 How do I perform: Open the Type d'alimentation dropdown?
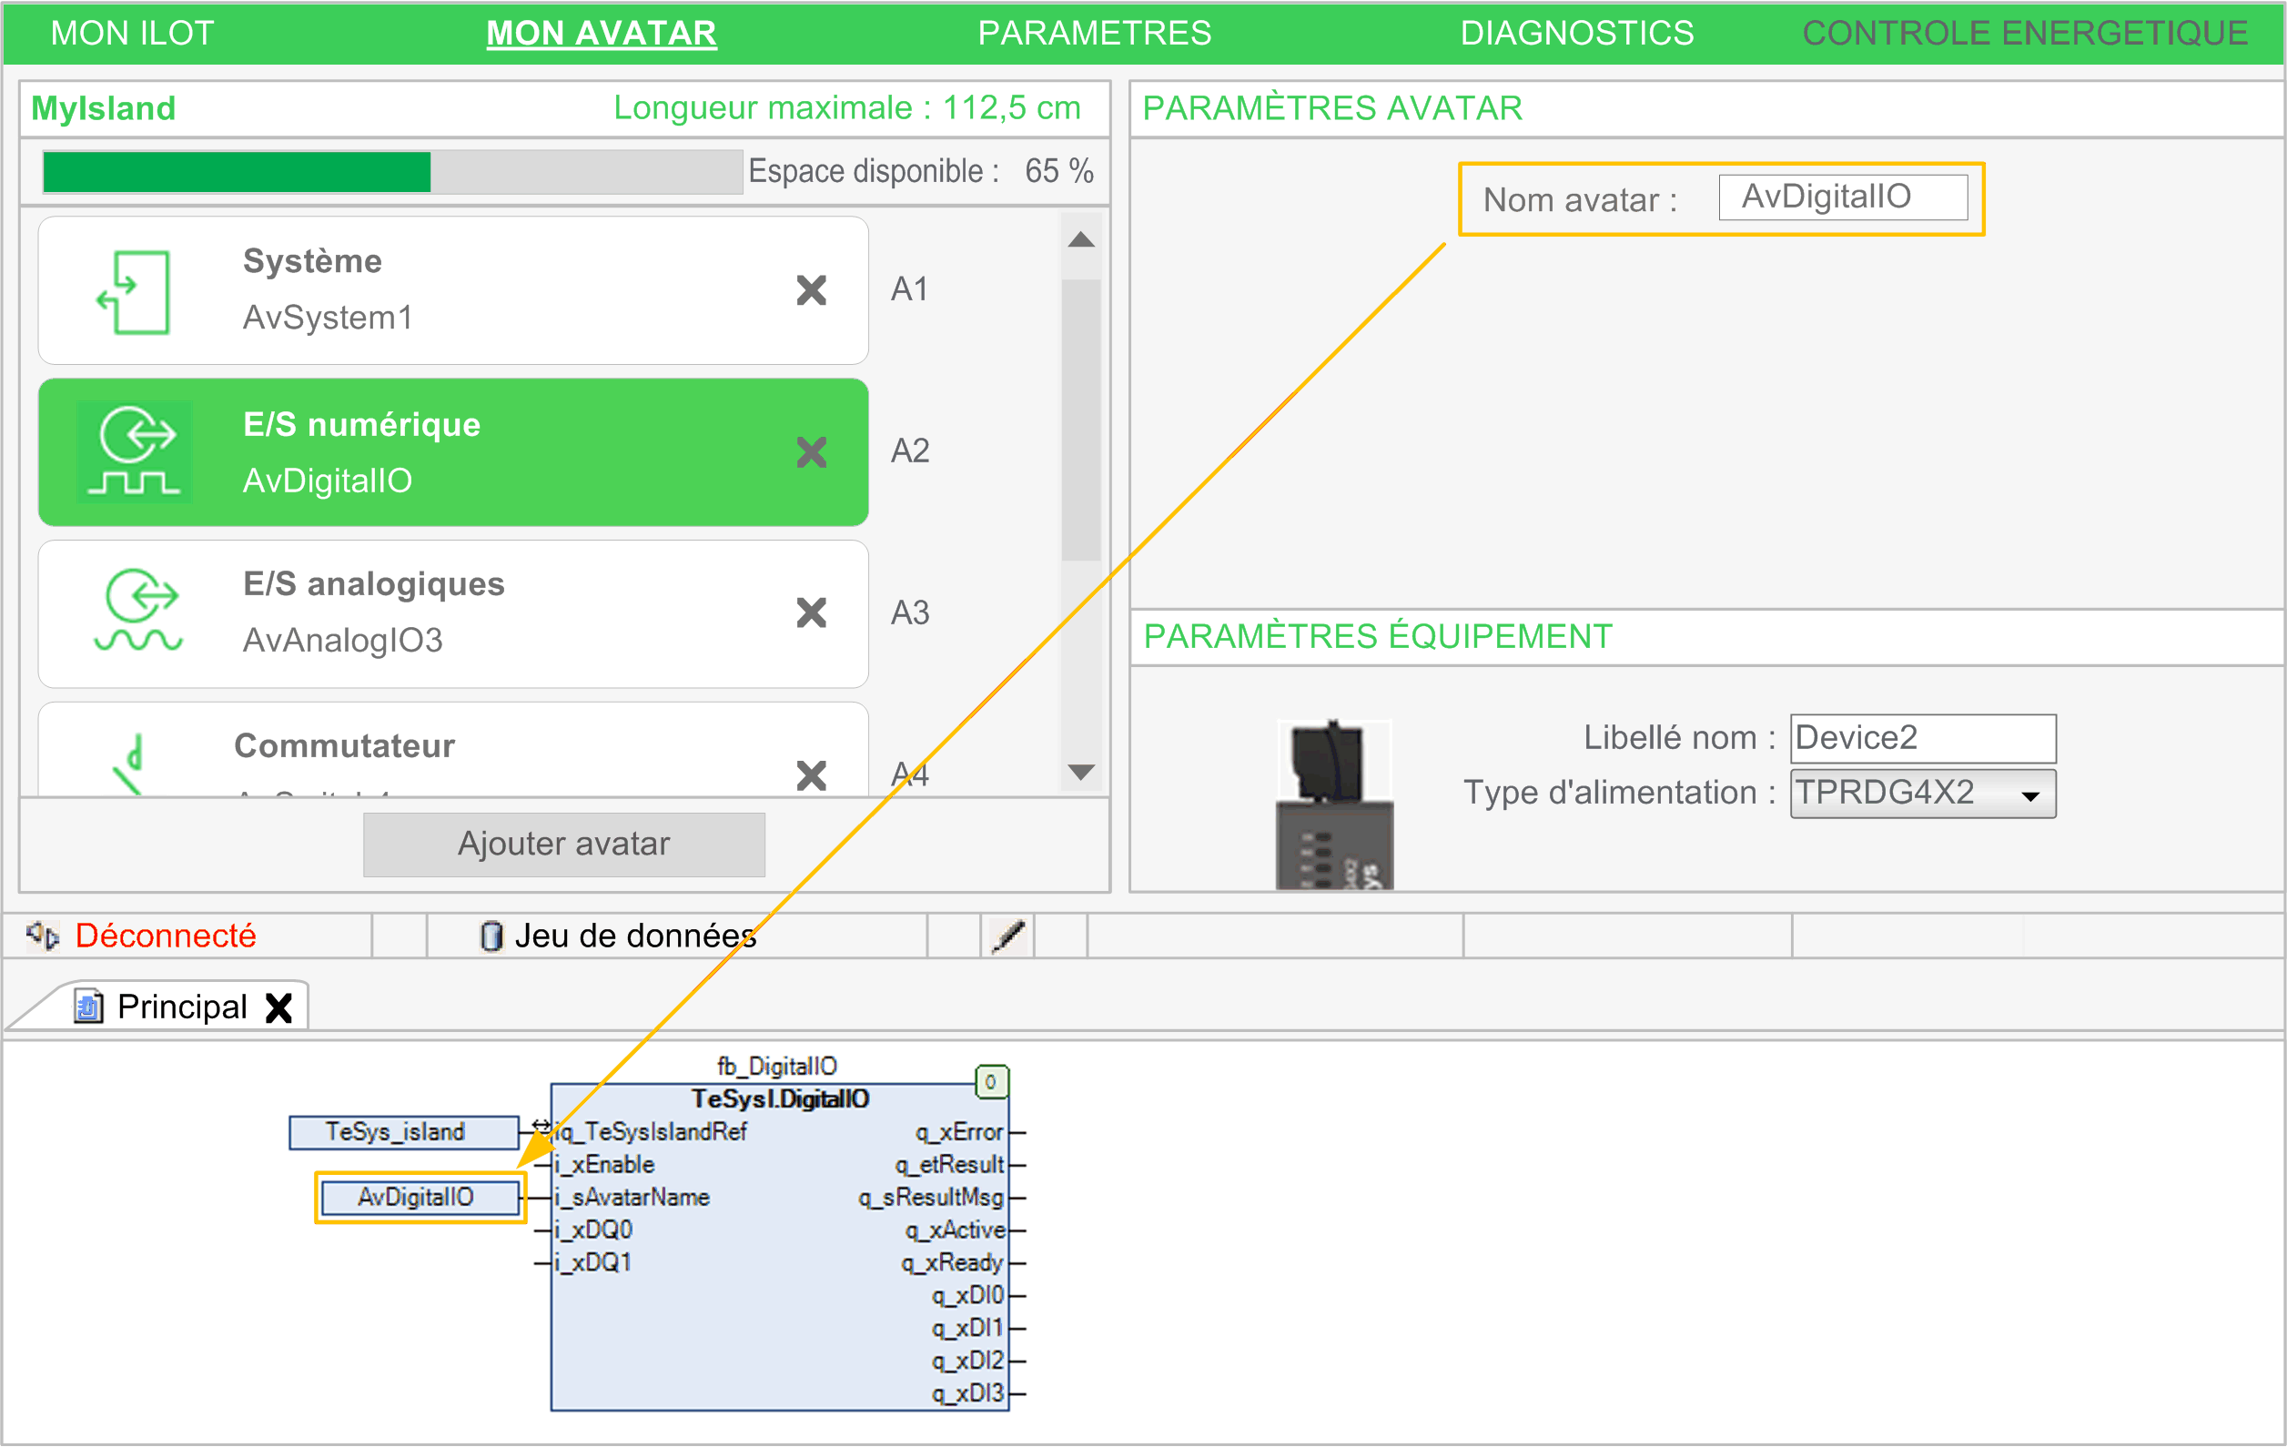[x=1922, y=794]
